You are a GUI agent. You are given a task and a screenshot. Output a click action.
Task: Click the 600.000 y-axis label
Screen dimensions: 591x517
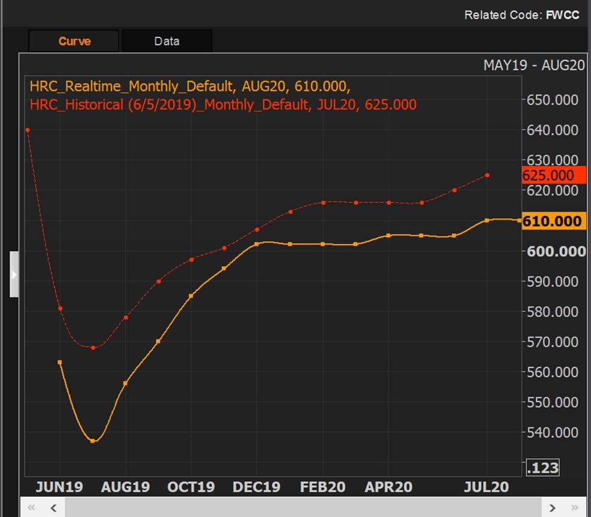555,251
